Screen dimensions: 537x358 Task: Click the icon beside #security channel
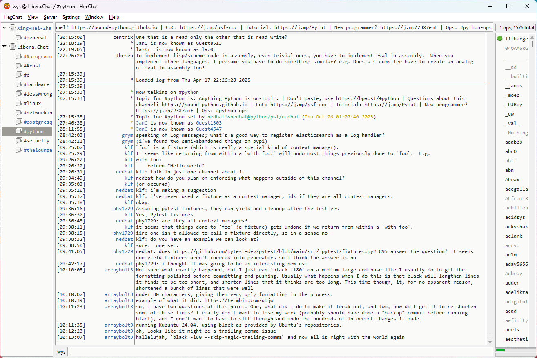coord(19,141)
